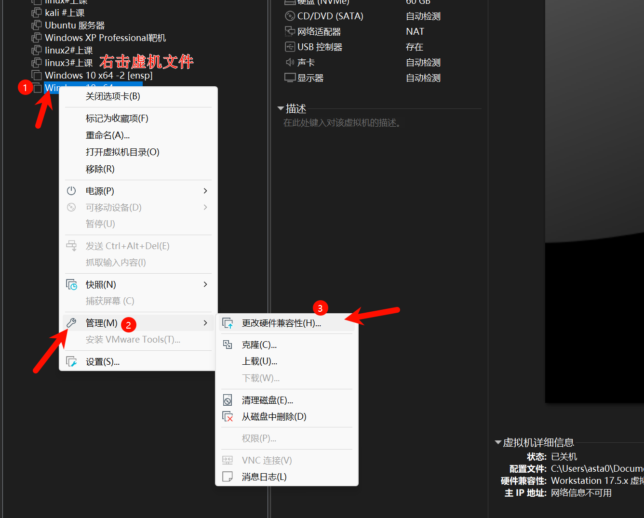Viewport: 644px width, 518px height.
Task: Select kali #上课 in the VM list
Action: (65, 13)
